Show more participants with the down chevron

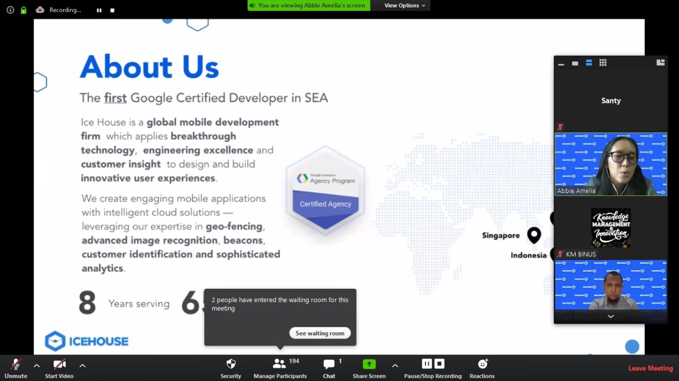pyautogui.click(x=611, y=316)
